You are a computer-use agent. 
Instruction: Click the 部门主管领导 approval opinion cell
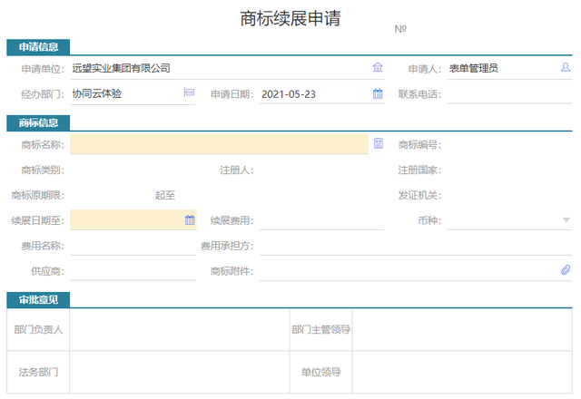click(x=462, y=329)
